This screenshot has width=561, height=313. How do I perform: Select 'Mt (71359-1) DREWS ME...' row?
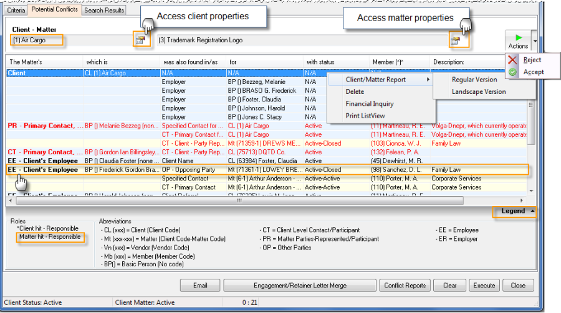pos(267,143)
